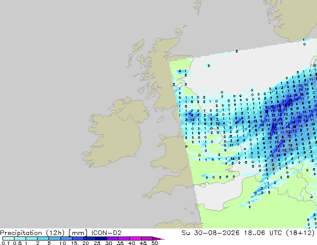317x245 pixels.
Task: Click the '[mm]' unit label
Action: click(78, 233)
